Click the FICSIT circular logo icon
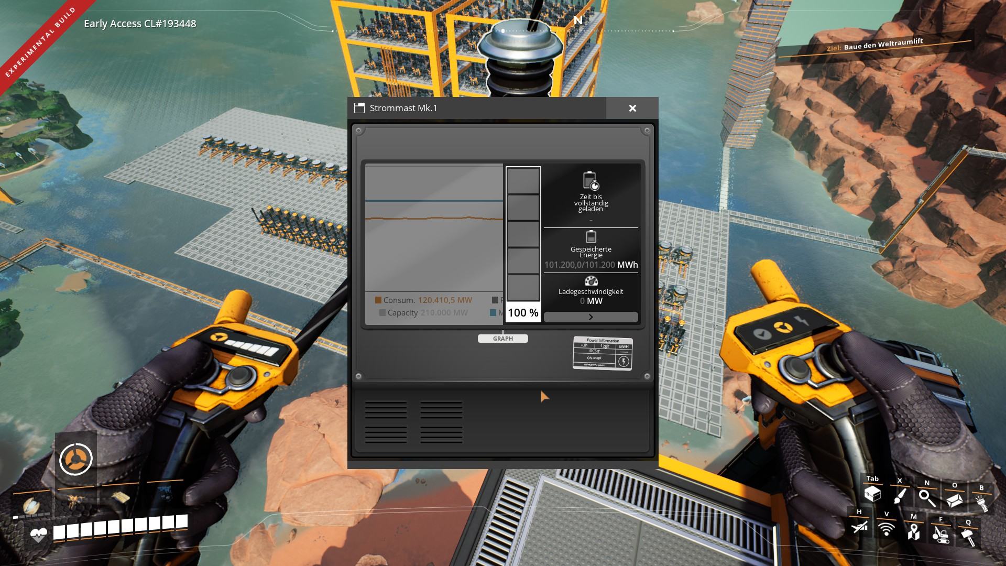 76,459
